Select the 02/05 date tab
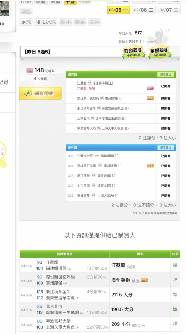 coord(119,10)
